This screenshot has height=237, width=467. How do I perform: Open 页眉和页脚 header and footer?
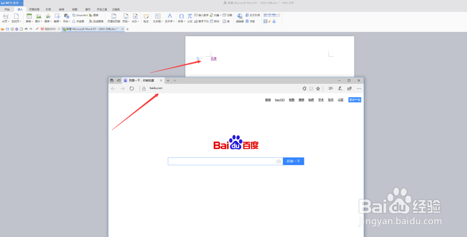[x=114, y=18]
